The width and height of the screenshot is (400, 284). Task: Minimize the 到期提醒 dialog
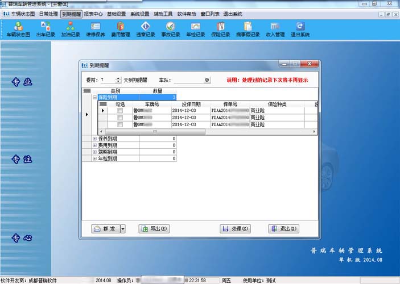pyautogui.click(x=284, y=64)
